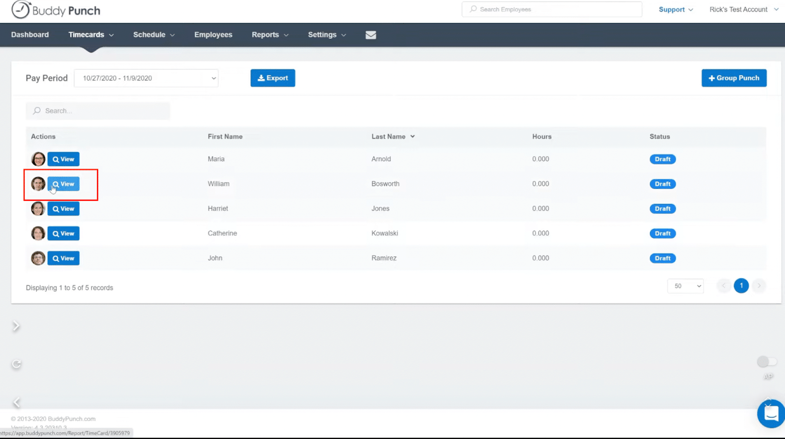Open the Pay Period date range dropdown

pos(146,78)
